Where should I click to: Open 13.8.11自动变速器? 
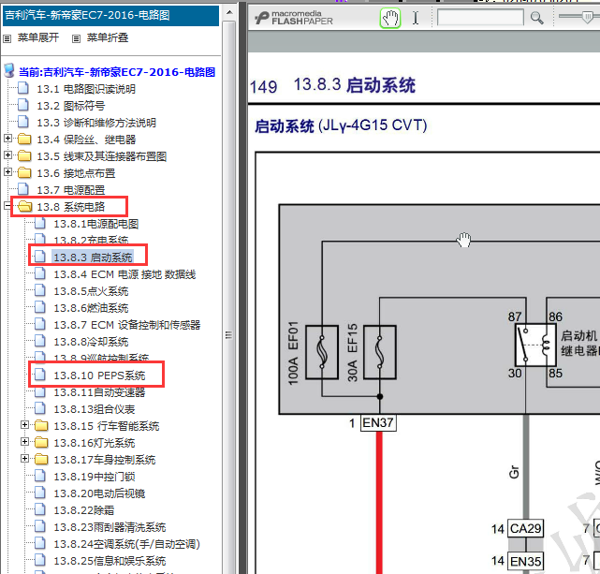[99, 392]
